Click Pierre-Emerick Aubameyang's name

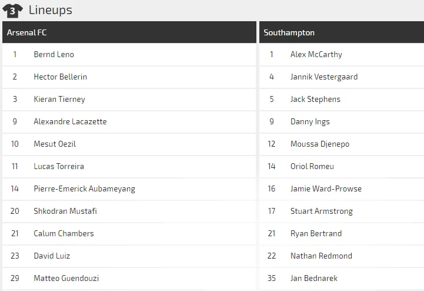(x=84, y=189)
